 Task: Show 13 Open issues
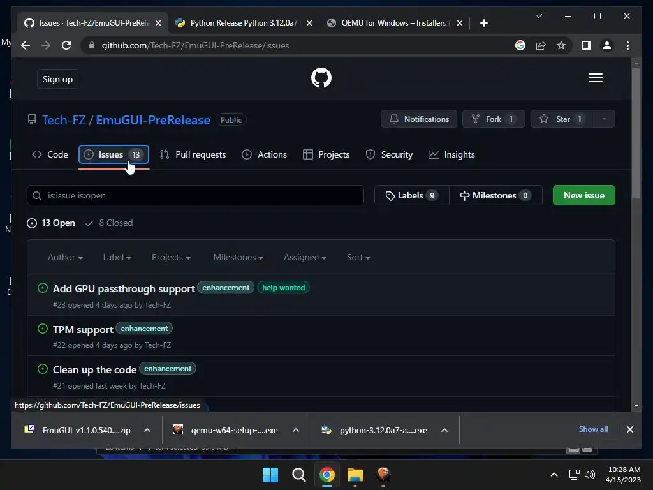(x=51, y=223)
